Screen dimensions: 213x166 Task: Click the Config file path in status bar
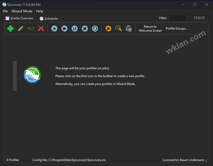pos(69,160)
